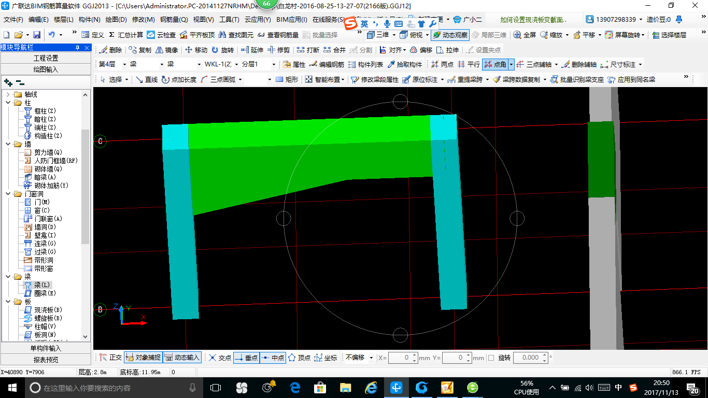708x398 pixels.
Task: Click the 延伸 (extend) tool
Action: tap(252, 50)
